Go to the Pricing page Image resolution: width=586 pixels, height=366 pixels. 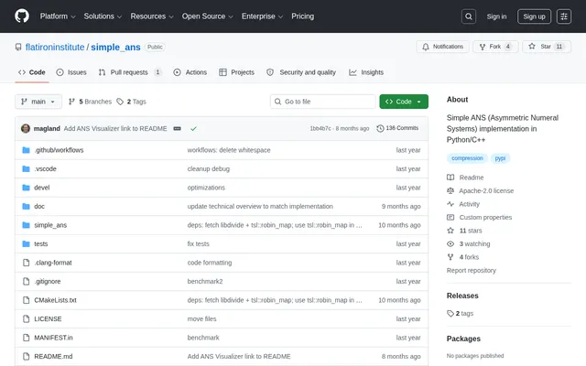point(303,16)
